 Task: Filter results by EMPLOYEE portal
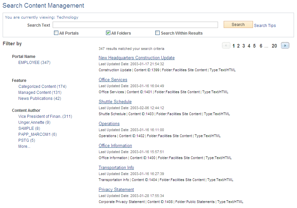tap(29, 62)
